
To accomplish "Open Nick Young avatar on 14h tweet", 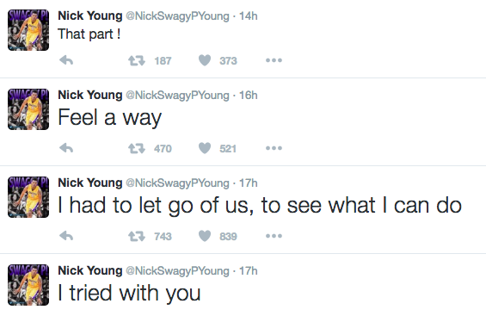I will click(28, 30).
